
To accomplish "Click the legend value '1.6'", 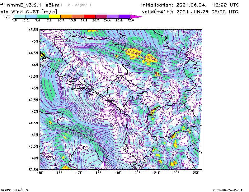I will coord(14,20).
